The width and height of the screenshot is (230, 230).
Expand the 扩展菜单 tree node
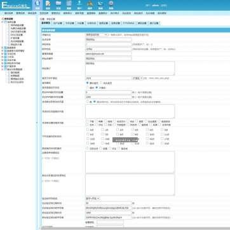(x=3, y=66)
